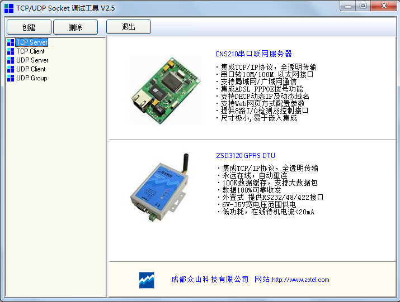400x302 pixels.
Task: Click the 永远在线，自动重连 feature line
Action: pos(252,175)
